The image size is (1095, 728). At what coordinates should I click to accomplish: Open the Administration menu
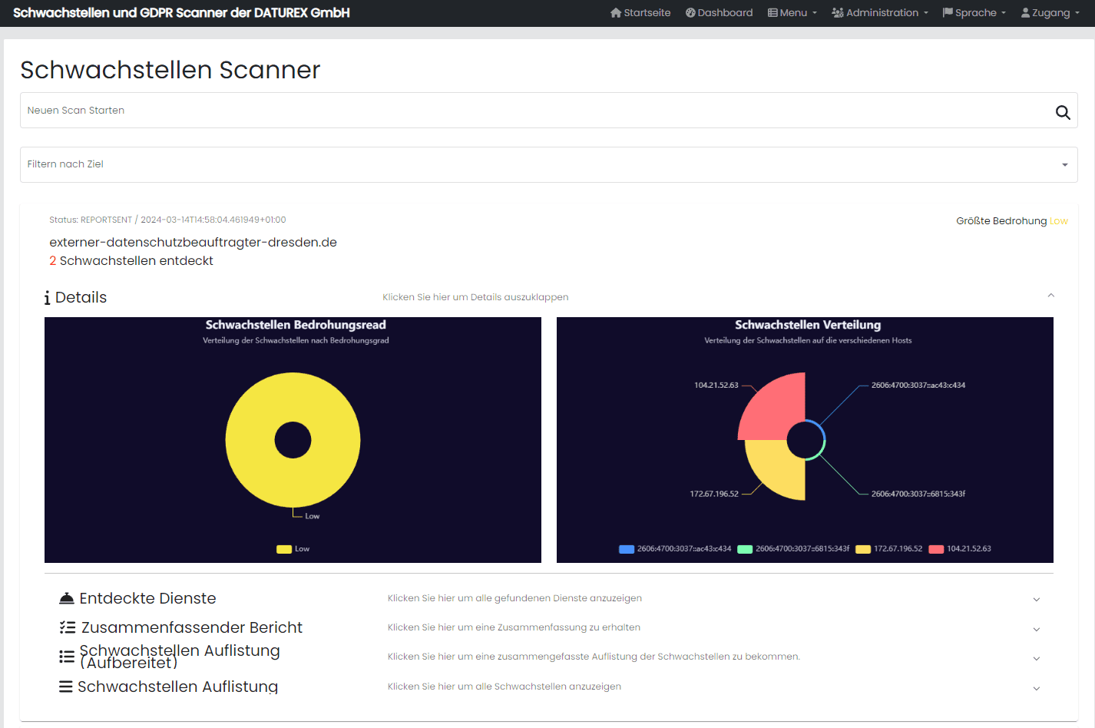click(880, 13)
